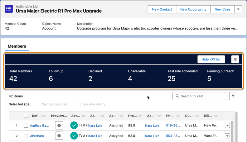Click the Actionable List icon in the header

click(x=9, y=9)
